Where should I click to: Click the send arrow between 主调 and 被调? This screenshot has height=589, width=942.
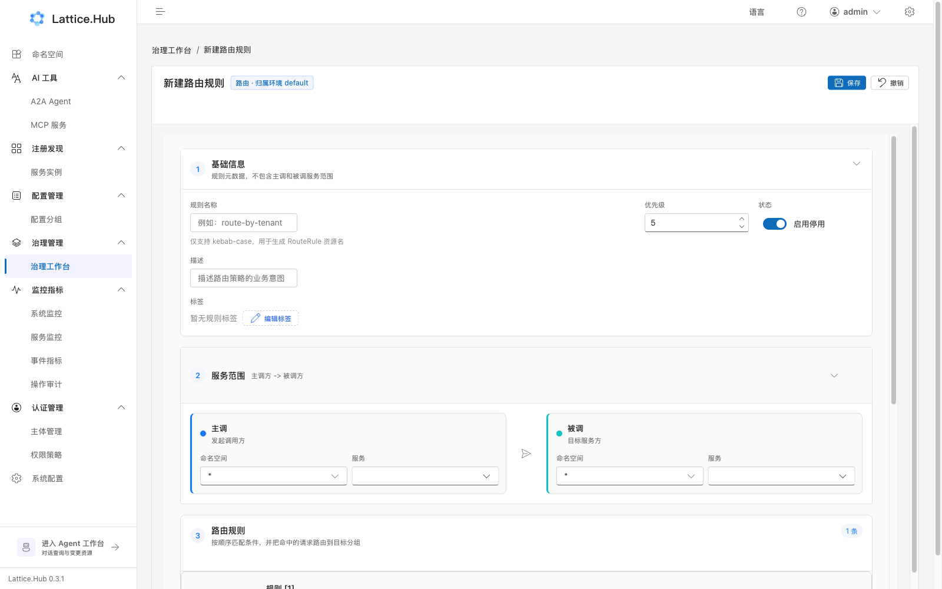526,454
